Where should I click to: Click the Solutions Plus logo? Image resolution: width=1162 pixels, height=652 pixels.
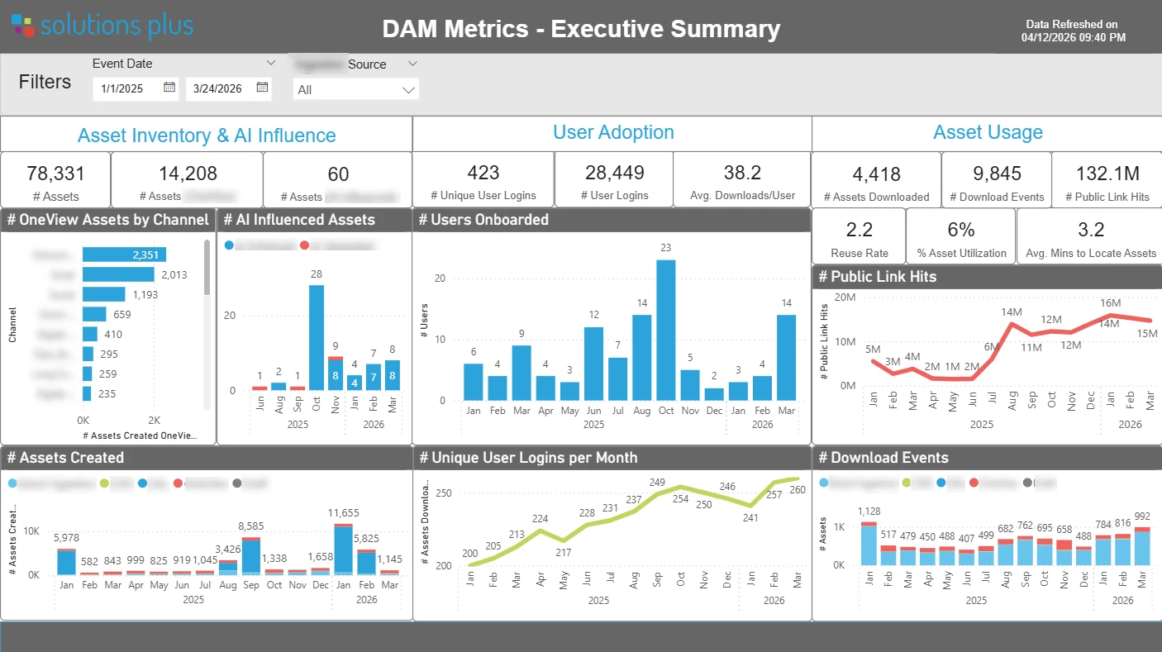point(102,25)
